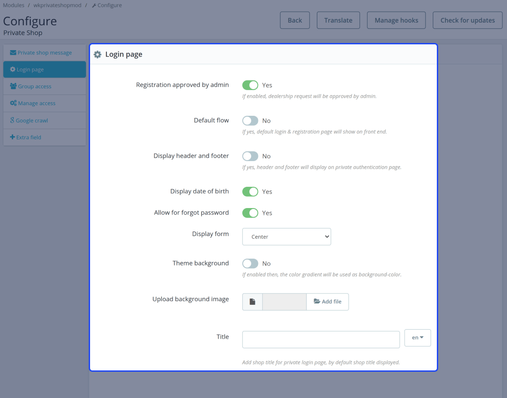Click Check for updates button
The height and width of the screenshot is (398, 507).
pos(468,20)
